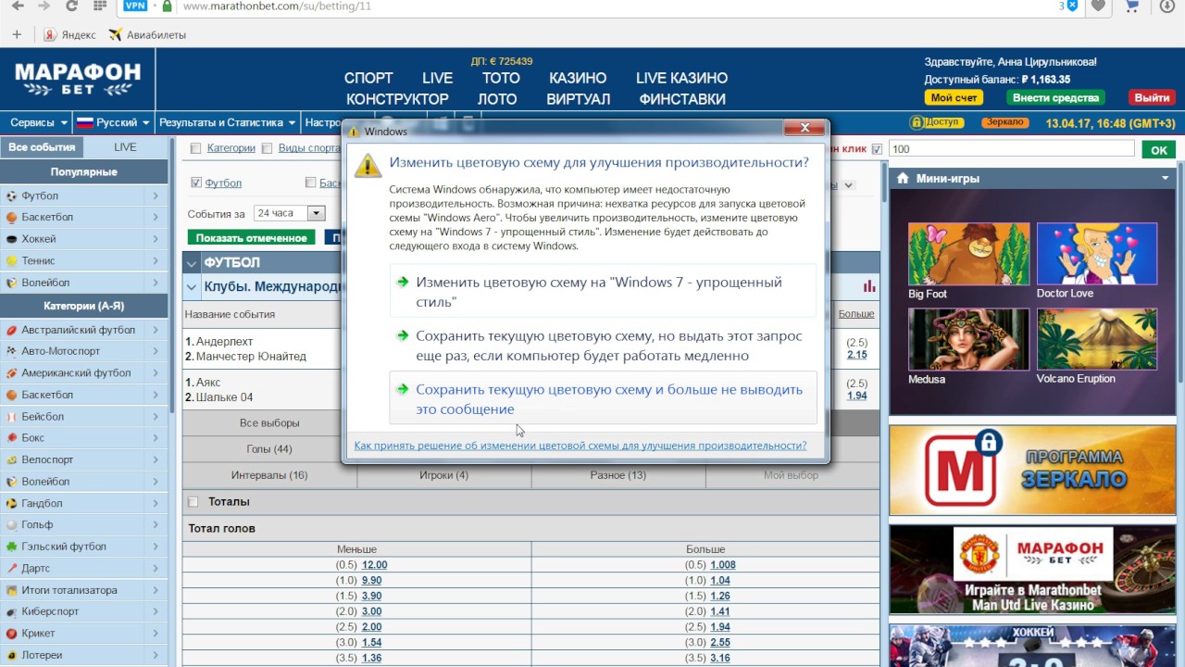Viewport: 1185px width, 667px height.
Task: Expand Баскетбол arrow in popular list
Action: (x=156, y=218)
